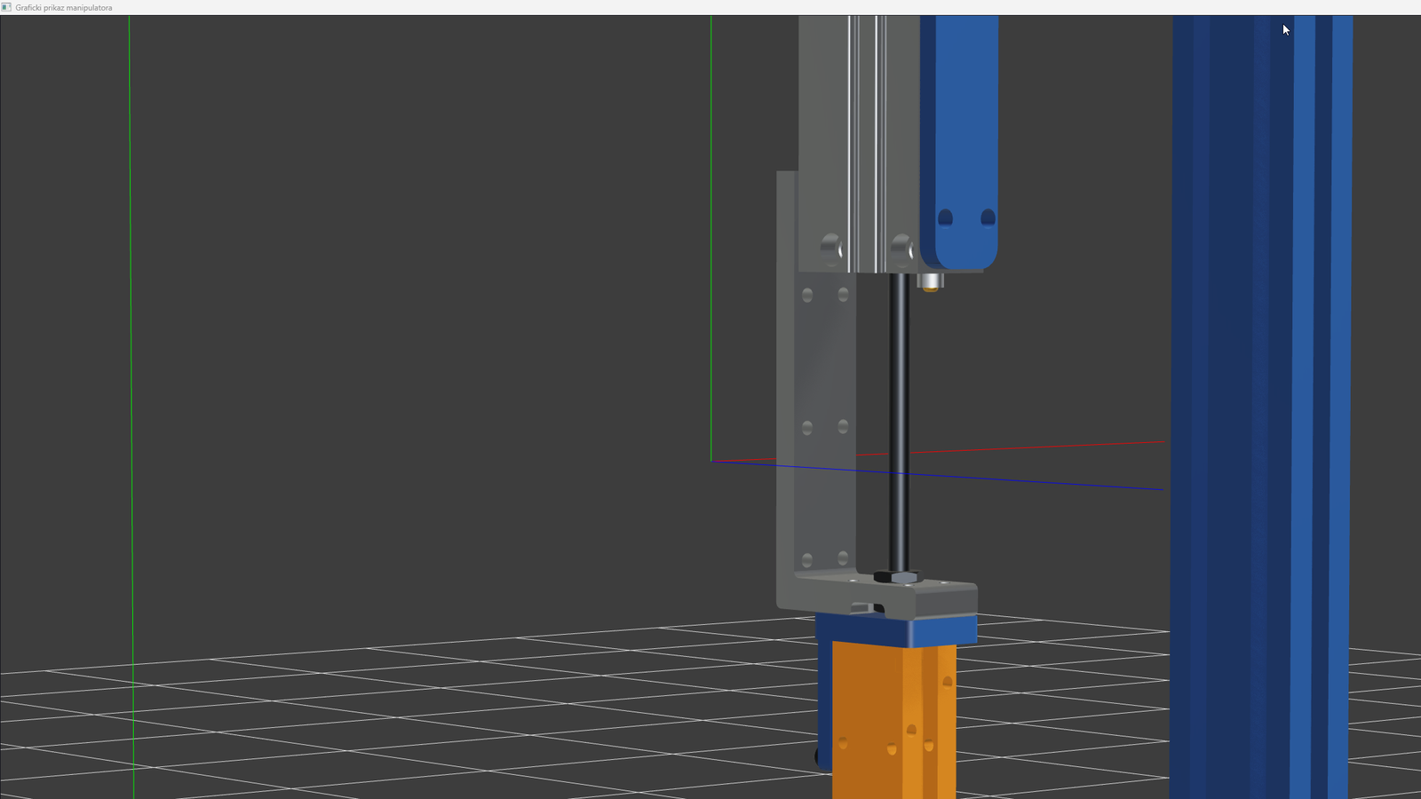Click the black piston rod of the manipulator
Screen dimensions: 1421x799
899,423
